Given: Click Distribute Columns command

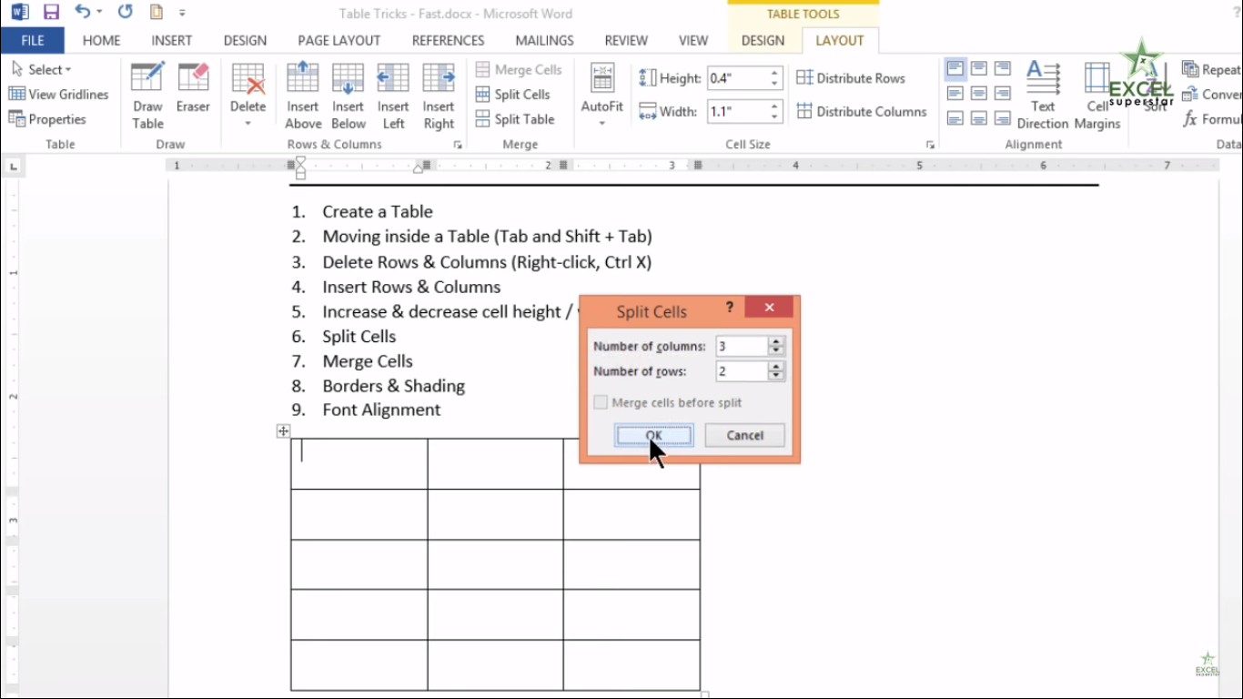Looking at the screenshot, I should click(x=862, y=112).
